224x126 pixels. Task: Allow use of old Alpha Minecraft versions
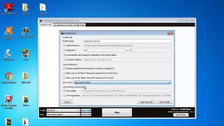click(x=64, y=78)
